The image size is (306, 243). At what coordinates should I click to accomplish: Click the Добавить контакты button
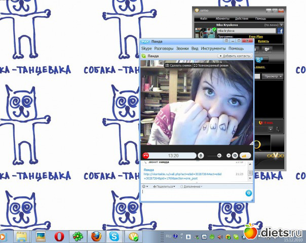click(235, 56)
